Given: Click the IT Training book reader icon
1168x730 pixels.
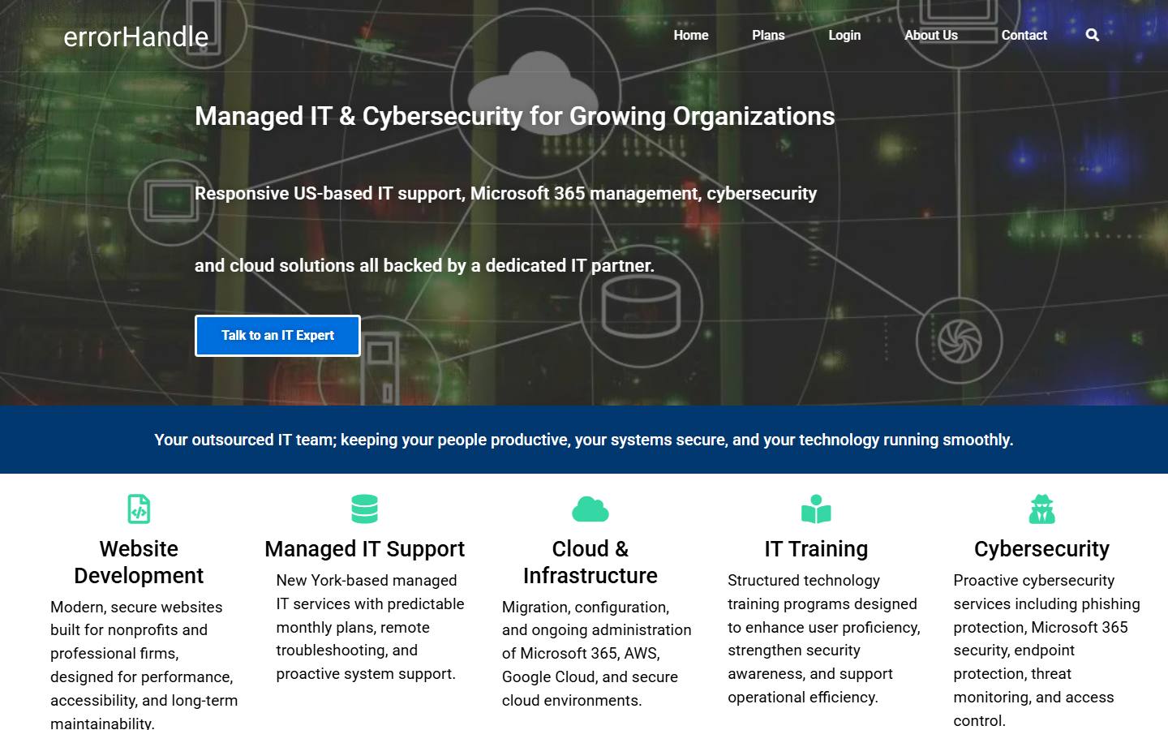Looking at the screenshot, I should pos(816,509).
